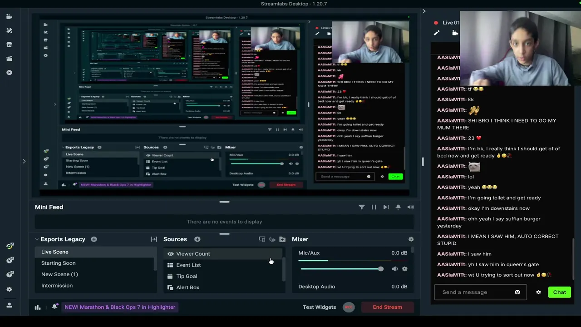This screenshot has height=327, width=581.
Task: Open the sidebar settings gear icon
Action: tap(9, 289)
